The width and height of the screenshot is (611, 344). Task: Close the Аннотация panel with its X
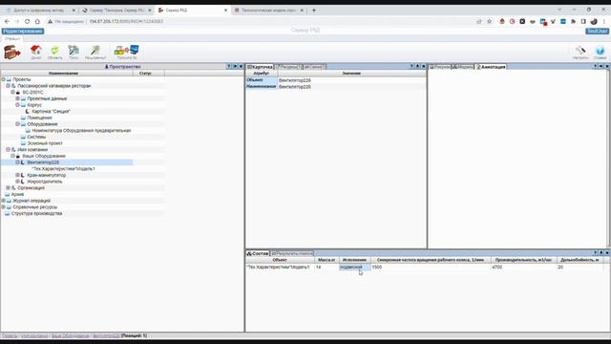pos(607,67)
